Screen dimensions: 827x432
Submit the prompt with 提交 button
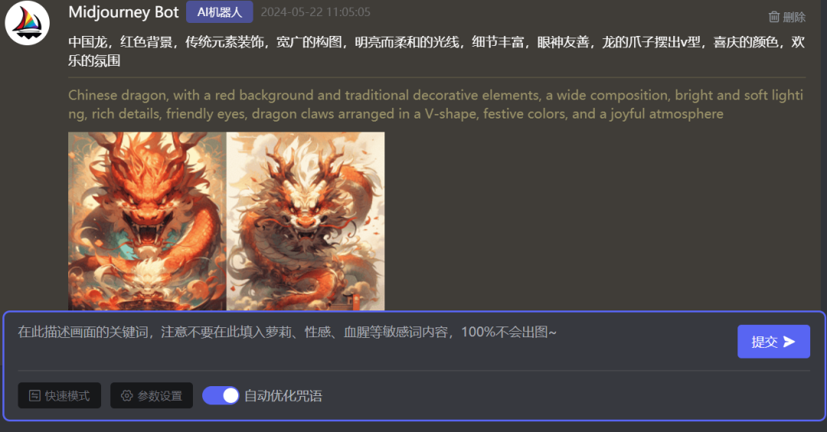773,342
